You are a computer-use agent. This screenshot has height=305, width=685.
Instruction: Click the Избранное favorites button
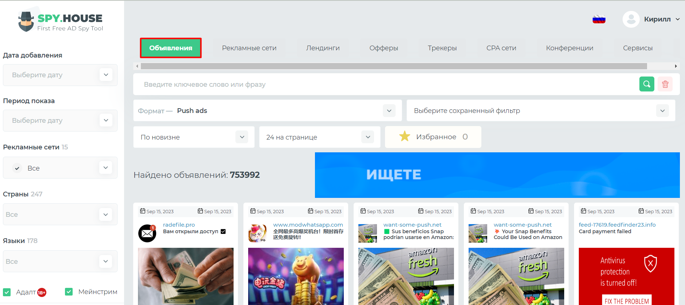pyautogui.click(x=433, y=137)
